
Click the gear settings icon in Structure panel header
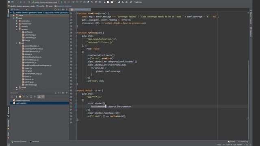pyautogui.click(x=63, y=93)
